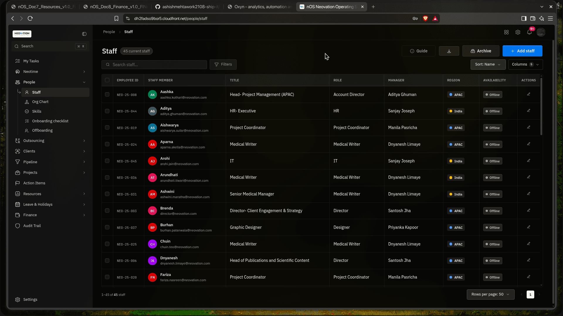Open the user profile avatar
The width and height of the screenshot is (563, 316).
point(541,32)
